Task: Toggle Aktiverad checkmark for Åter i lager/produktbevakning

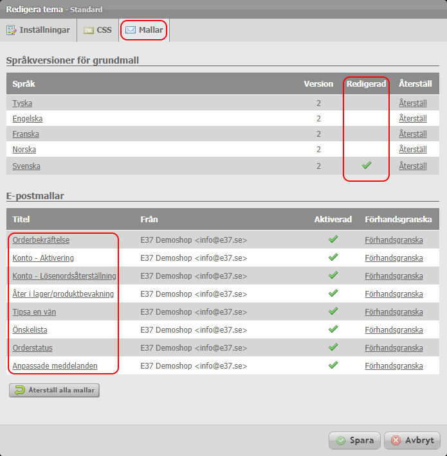Action: pos(333,293)
